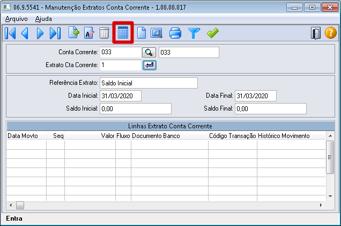Click the Conta Corrente description field showing 033

pos(189,52)
